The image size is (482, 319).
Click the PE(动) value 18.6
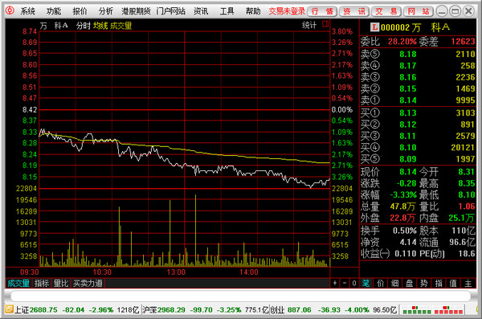467,253
